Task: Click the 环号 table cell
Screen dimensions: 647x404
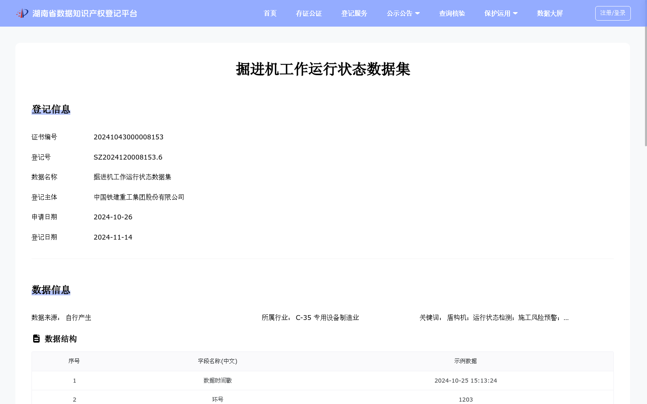Action: click(218, 400)
